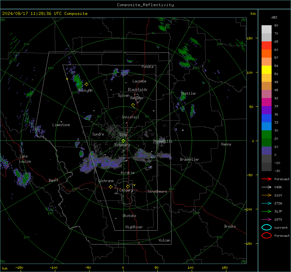This screenshot has height=272, width=291.
Task: Click the green 20 dBZ color swatch
Action: pyautogui.click(x=266, y=135)
